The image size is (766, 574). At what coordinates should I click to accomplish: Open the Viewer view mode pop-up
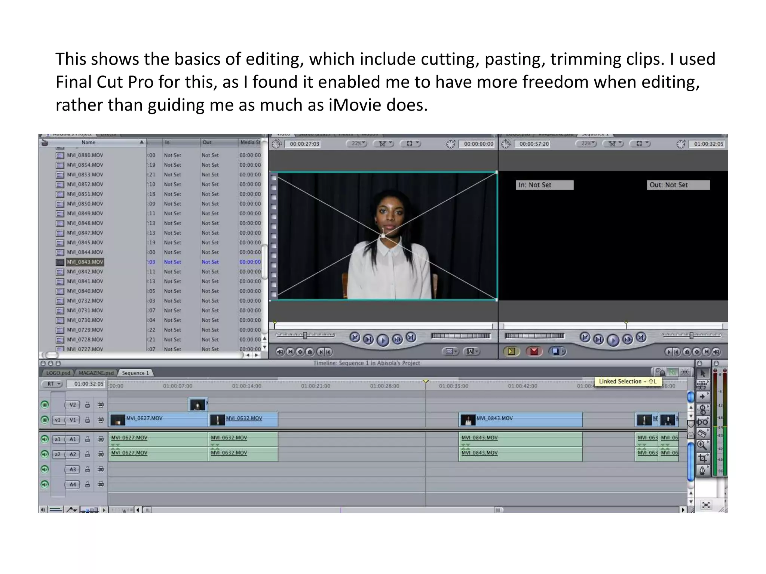tap(410, 143)
